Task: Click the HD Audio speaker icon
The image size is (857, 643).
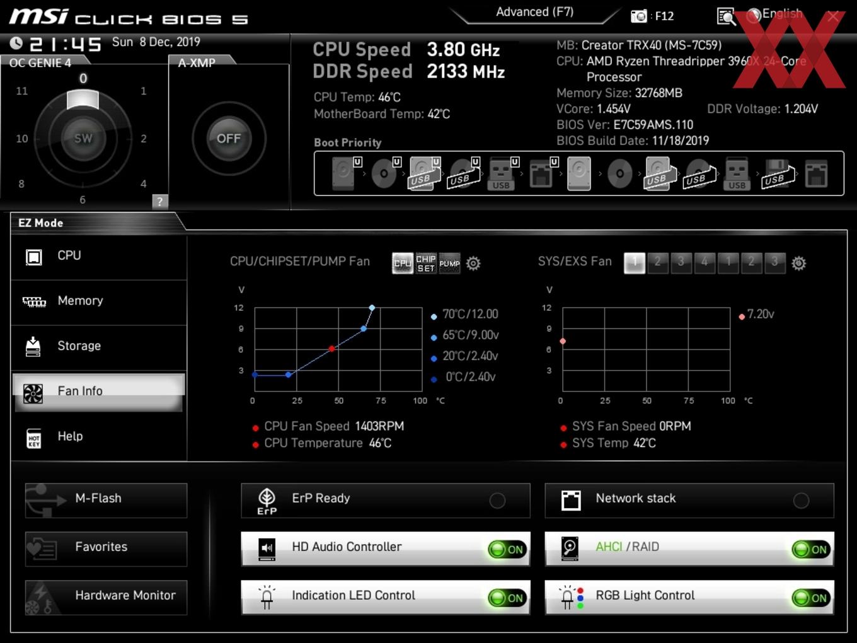Action: [267, 548]
